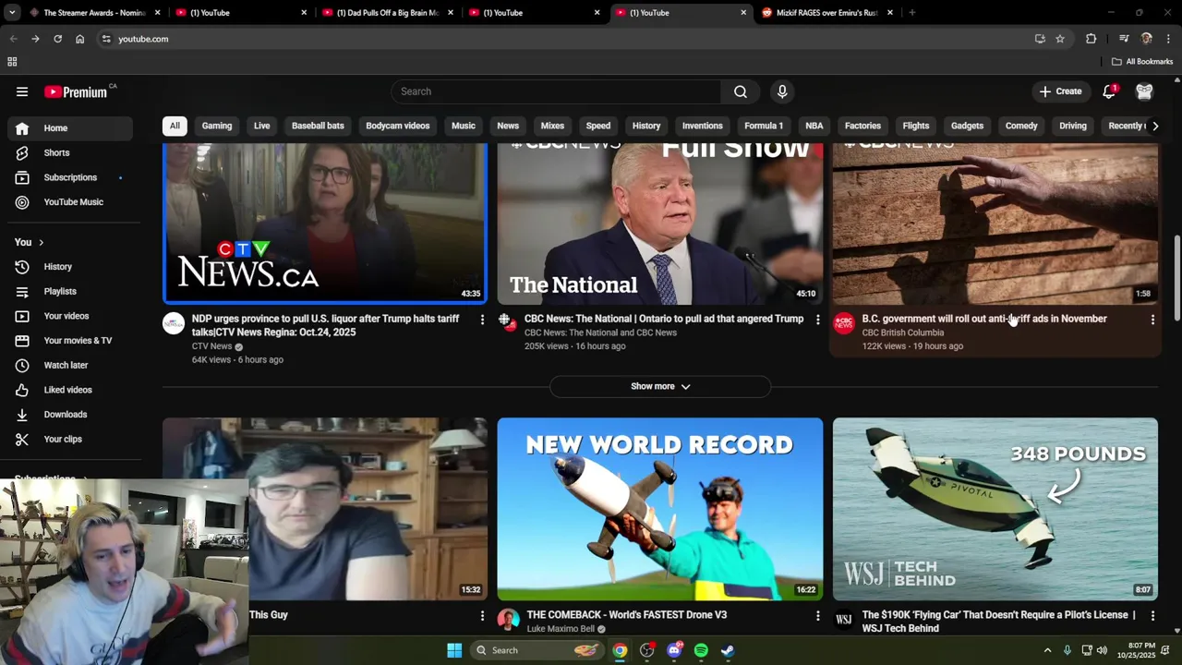Viewport: 1182px width, 665px height.
Task: Click the search magnifier button
Action: pyautogui.click(x=740, y=91)
